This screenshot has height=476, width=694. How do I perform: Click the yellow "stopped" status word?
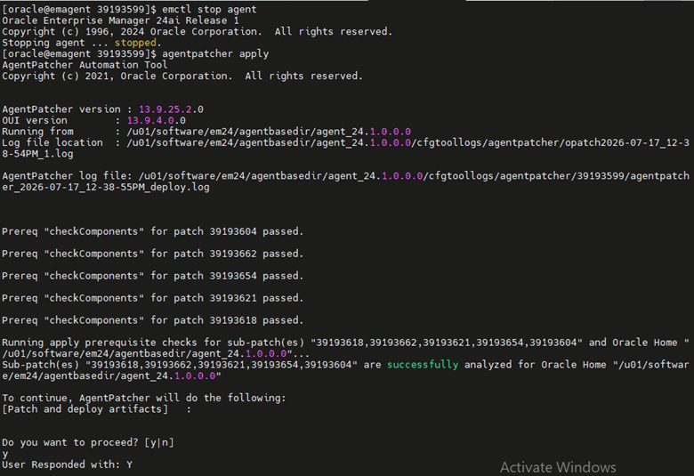pyautogui.click(x=135, y=43)
